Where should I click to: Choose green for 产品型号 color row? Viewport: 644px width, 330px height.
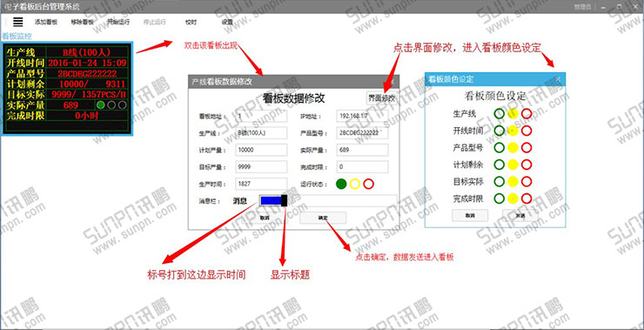(499, 147)
